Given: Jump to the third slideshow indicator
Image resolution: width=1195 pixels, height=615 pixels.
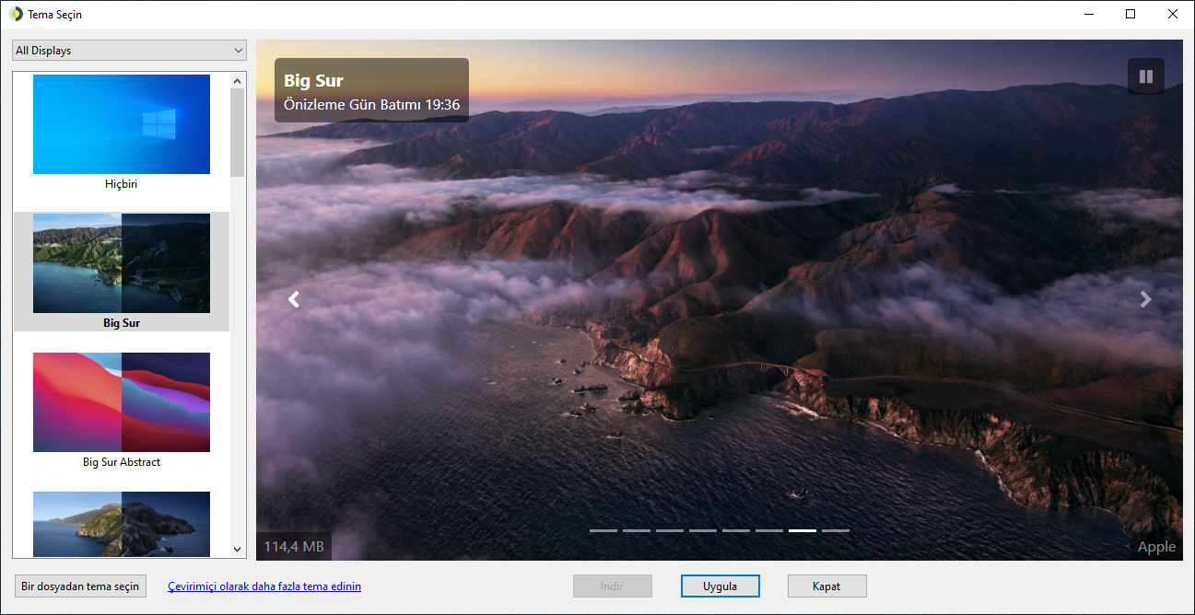Looking at the screenshot, I should [670, 530].
